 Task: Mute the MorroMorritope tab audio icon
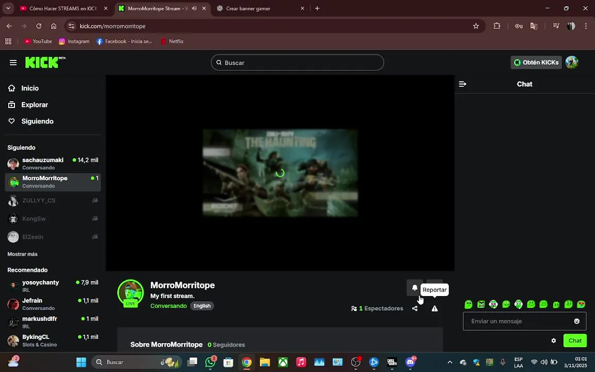(194, 8)
